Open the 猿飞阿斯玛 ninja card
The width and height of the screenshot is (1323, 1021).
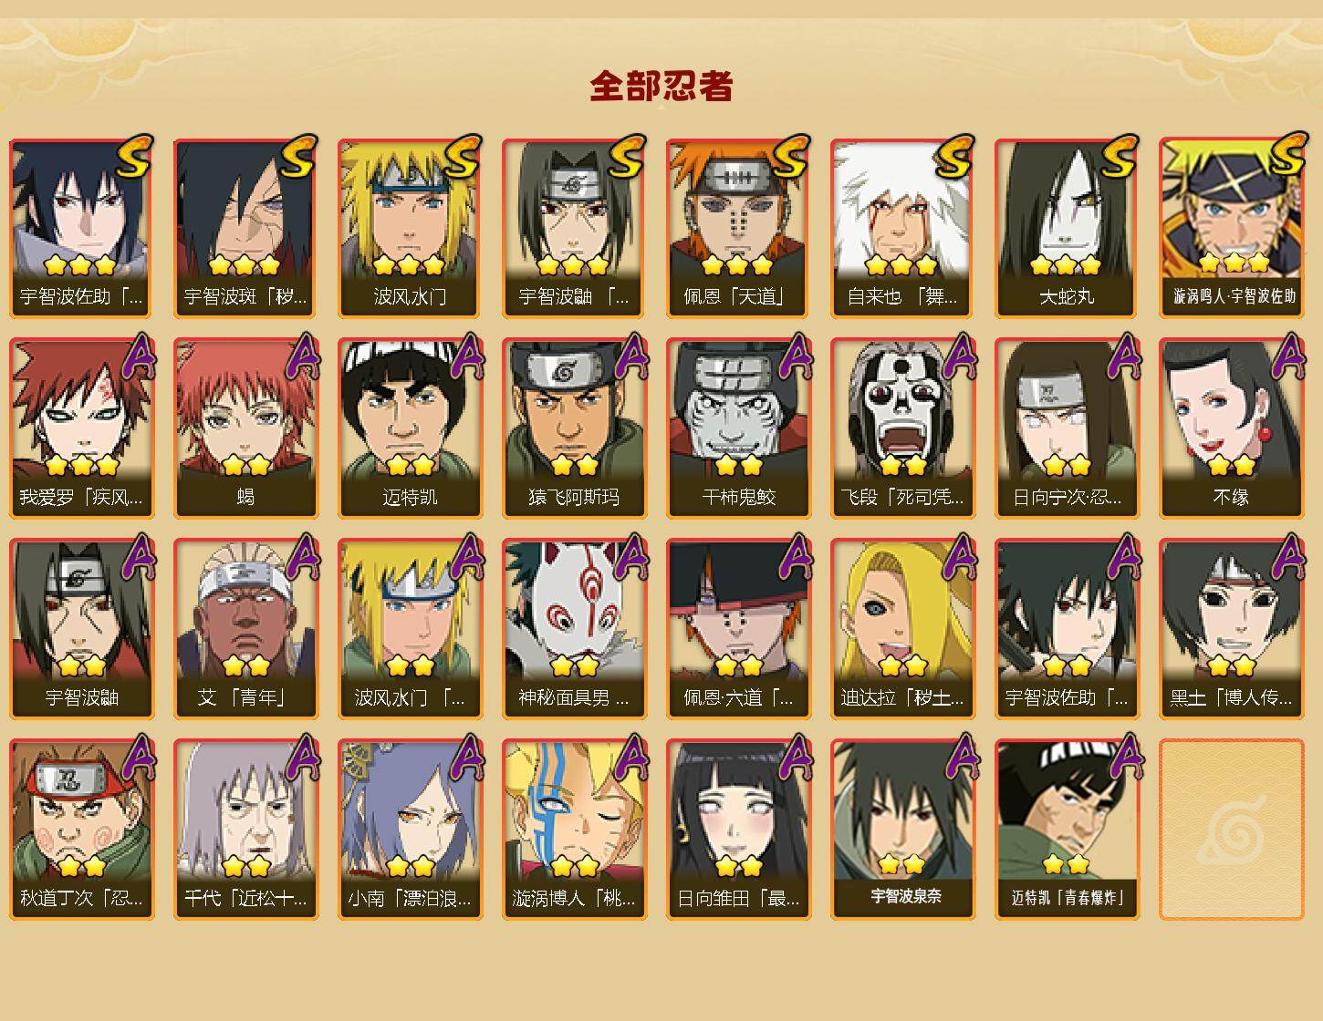574,428
